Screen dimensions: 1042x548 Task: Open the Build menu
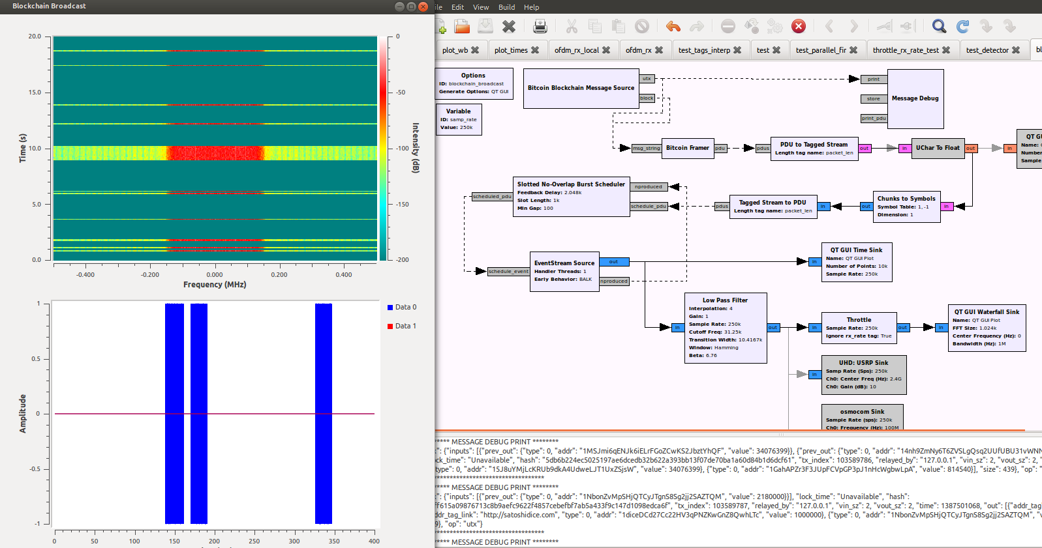[x=506, y=7]
